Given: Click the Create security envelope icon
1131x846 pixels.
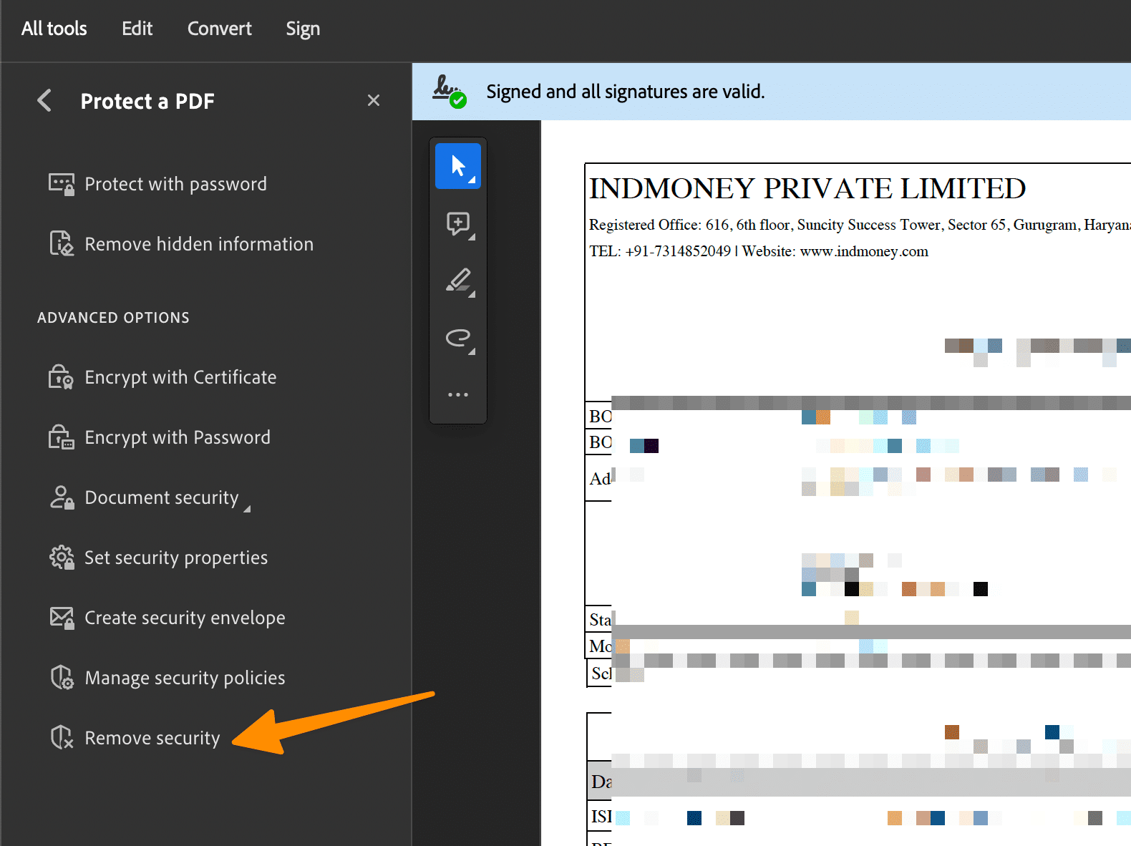Looking at the screenshot, I should click(62, 618).
